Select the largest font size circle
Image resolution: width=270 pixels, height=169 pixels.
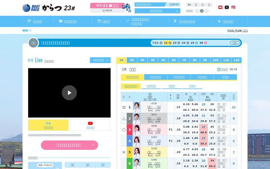207,11
